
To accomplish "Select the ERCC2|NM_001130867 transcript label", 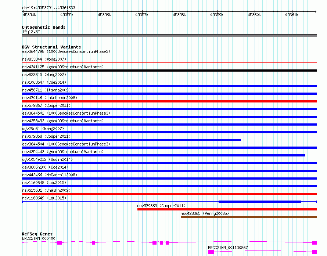I will (228, 248).
